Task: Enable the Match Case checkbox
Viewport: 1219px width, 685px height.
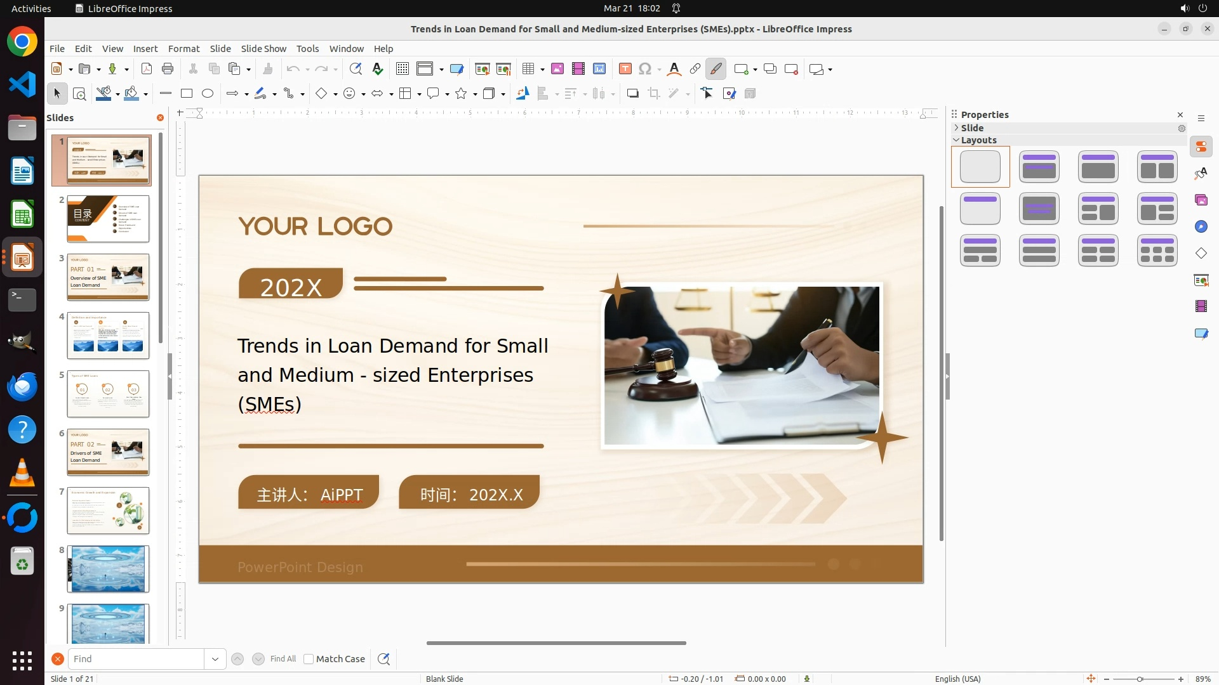Action: (x=309, y=659)
